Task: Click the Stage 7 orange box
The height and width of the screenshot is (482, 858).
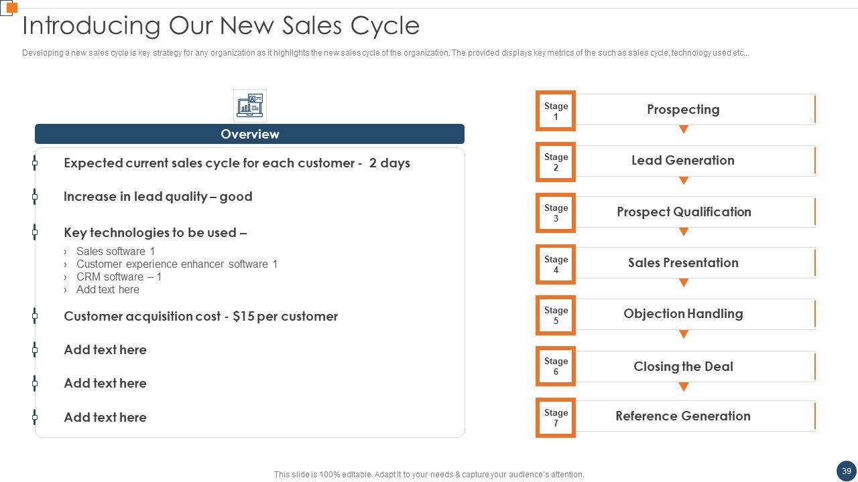Action: pos(556,418)
